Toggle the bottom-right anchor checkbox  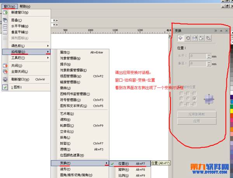click(x=195, y=104)
